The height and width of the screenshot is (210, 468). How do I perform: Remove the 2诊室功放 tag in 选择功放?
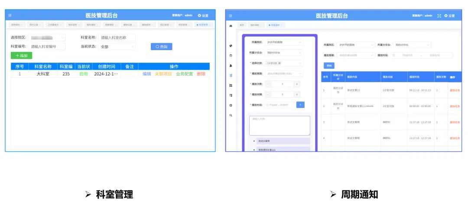tap(279, 63)
